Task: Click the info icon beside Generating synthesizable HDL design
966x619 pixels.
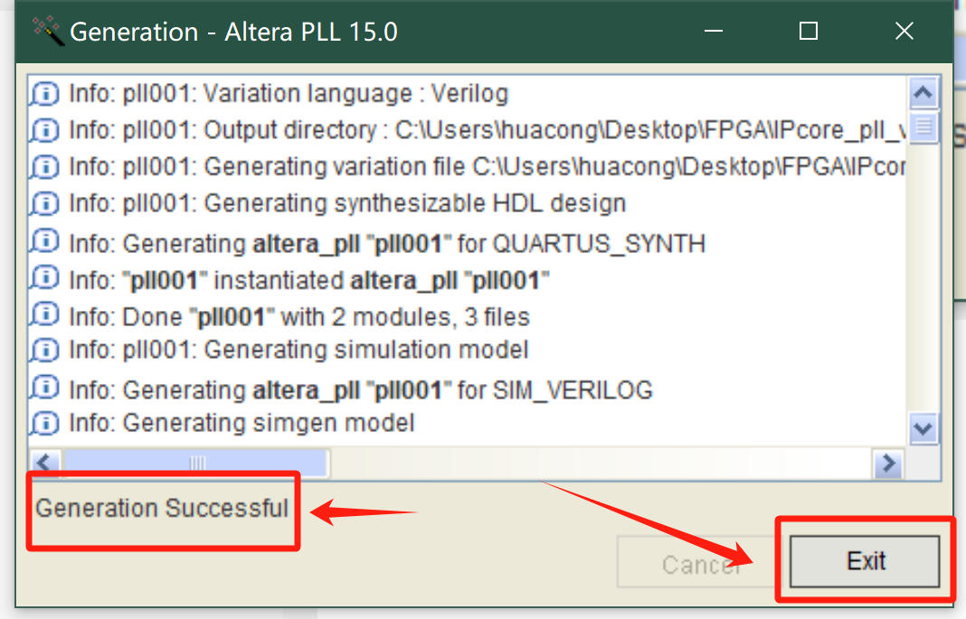Action: click(x=45, y=203)
